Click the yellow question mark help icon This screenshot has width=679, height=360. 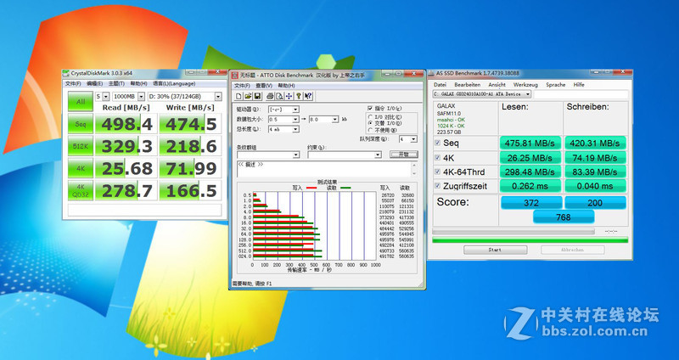pyautogui.click(x=297, y=96)
